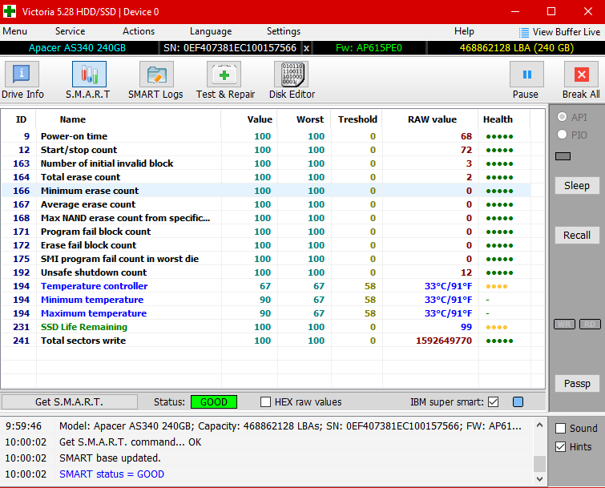605x488 pixels.
Task: Enable the Sound checkbox
Action: click(561, 428)
